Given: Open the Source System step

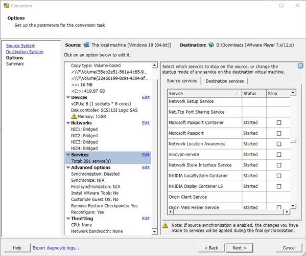Looking at the screenshot, I should [20, 46].
